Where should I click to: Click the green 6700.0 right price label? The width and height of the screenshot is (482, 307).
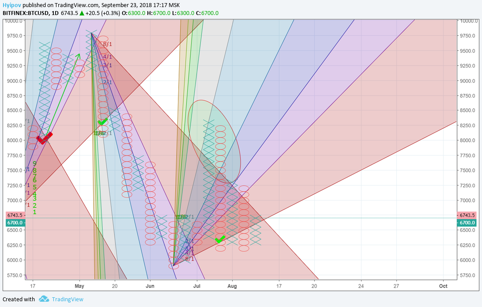pos(467,223)
